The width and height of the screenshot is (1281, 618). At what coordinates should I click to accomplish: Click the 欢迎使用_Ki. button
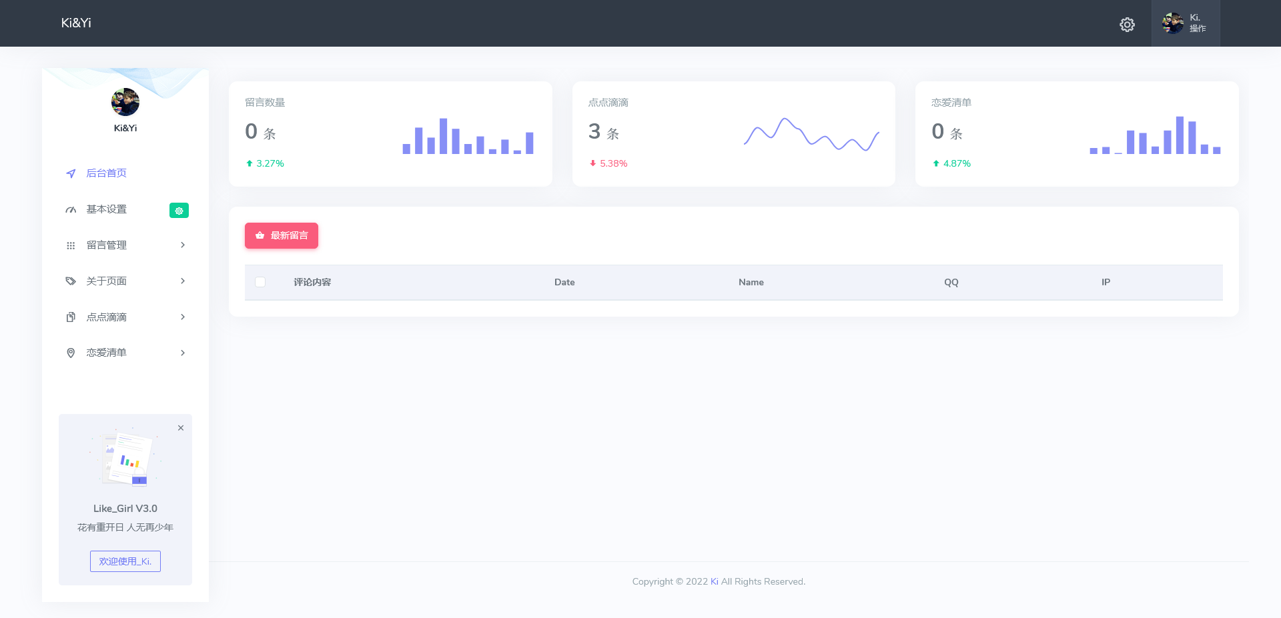coord(125,561)
